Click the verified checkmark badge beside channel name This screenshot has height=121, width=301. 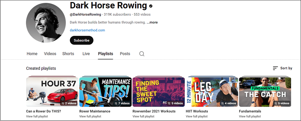(x=151, y=6)
